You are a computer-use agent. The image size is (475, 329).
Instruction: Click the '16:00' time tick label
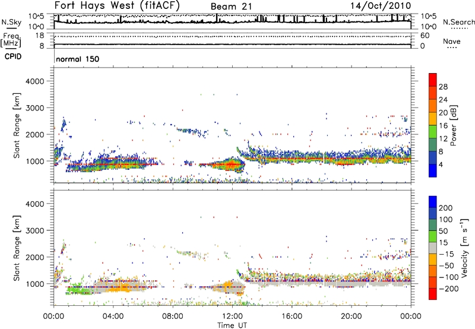click(x=292, y=317)
